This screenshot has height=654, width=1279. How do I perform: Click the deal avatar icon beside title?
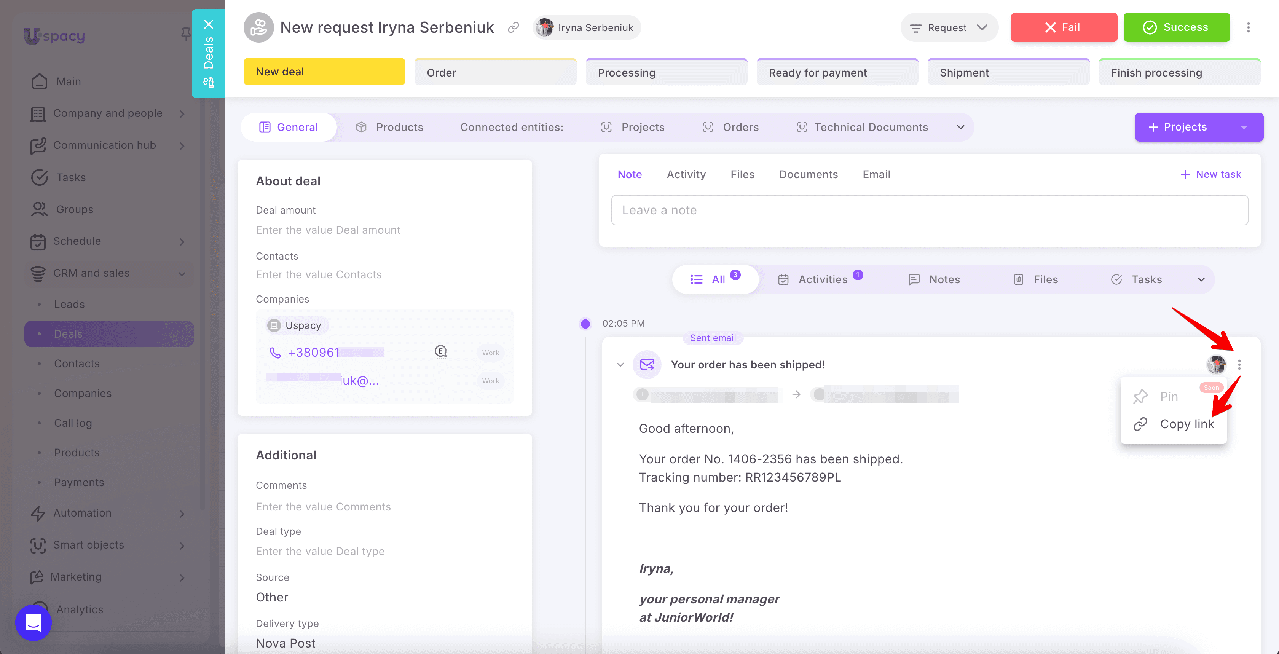pyautogui.click(x=258, y=27)
